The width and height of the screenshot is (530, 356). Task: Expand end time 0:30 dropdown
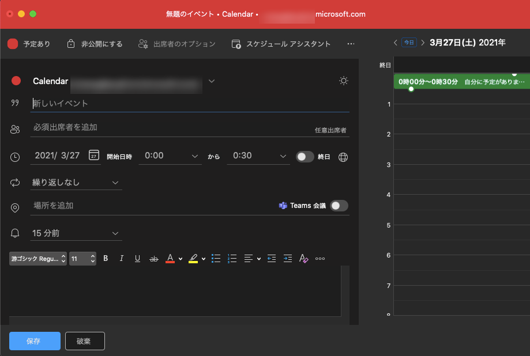point(283,156)
